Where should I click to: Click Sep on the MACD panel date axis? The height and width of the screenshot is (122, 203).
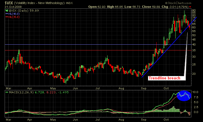point(144,120)
